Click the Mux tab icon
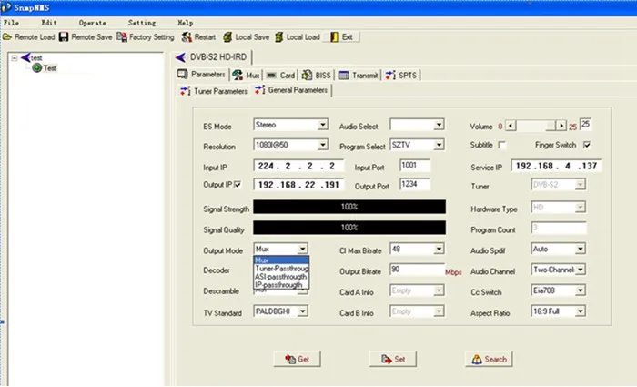Viewport: 637px width, 387px height. pyautogui.click(x=238, y=76)
